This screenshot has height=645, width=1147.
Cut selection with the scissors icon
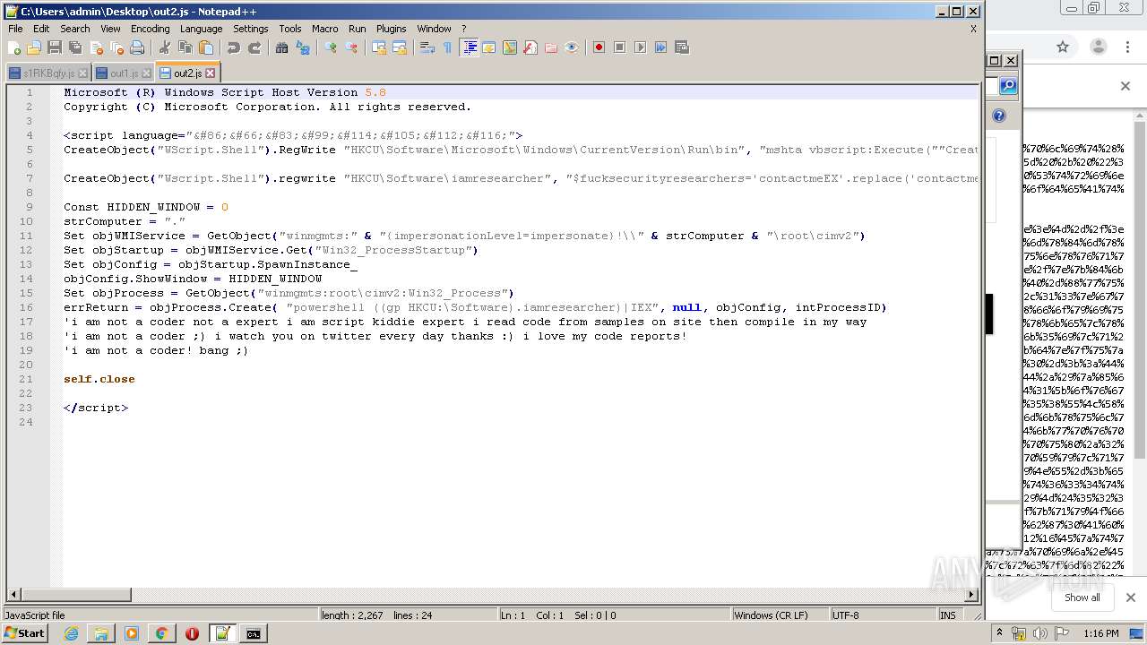(164, 47)
